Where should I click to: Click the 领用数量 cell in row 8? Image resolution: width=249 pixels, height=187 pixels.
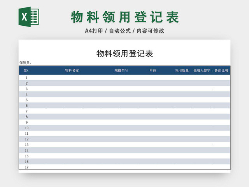[182, 117]
